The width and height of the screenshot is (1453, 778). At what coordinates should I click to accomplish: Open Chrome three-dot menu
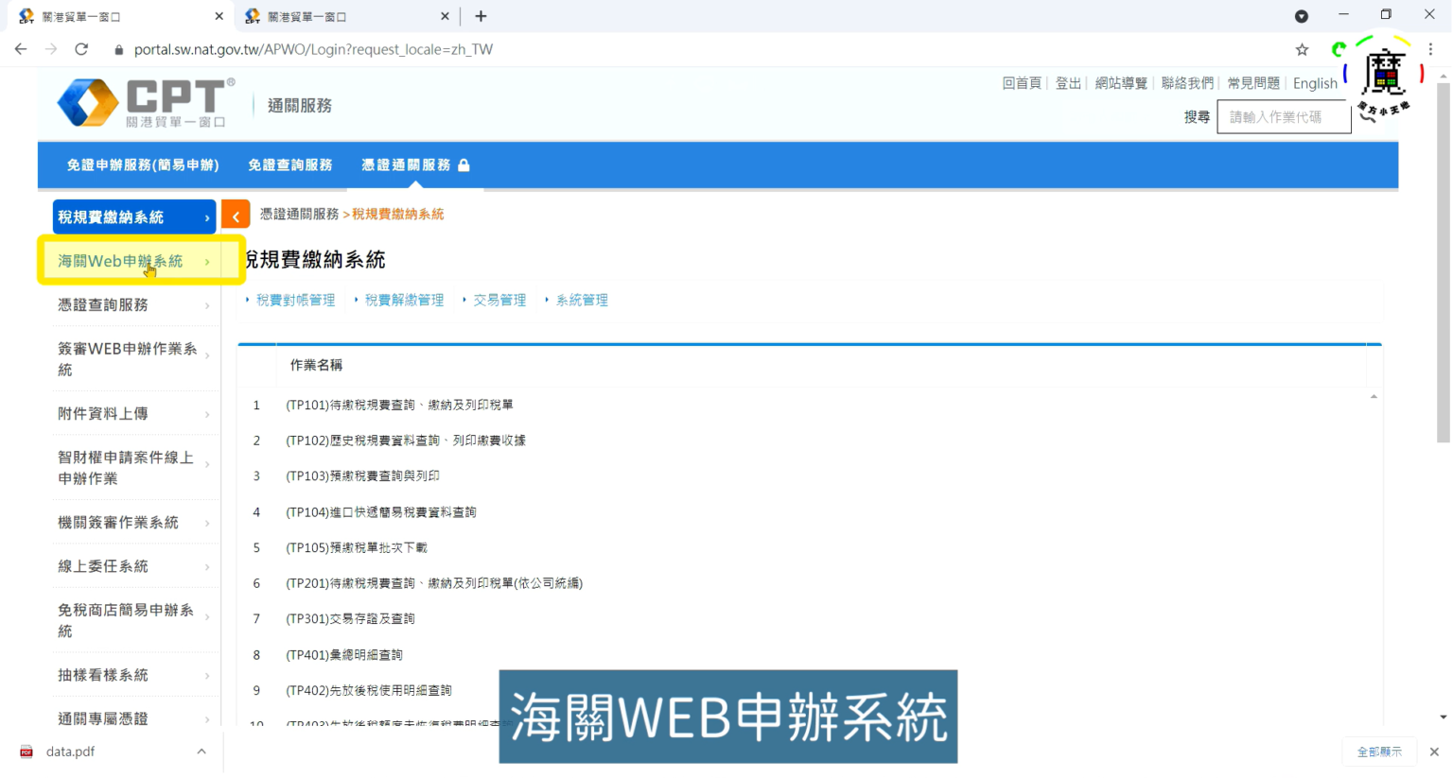click(1430, 49)
